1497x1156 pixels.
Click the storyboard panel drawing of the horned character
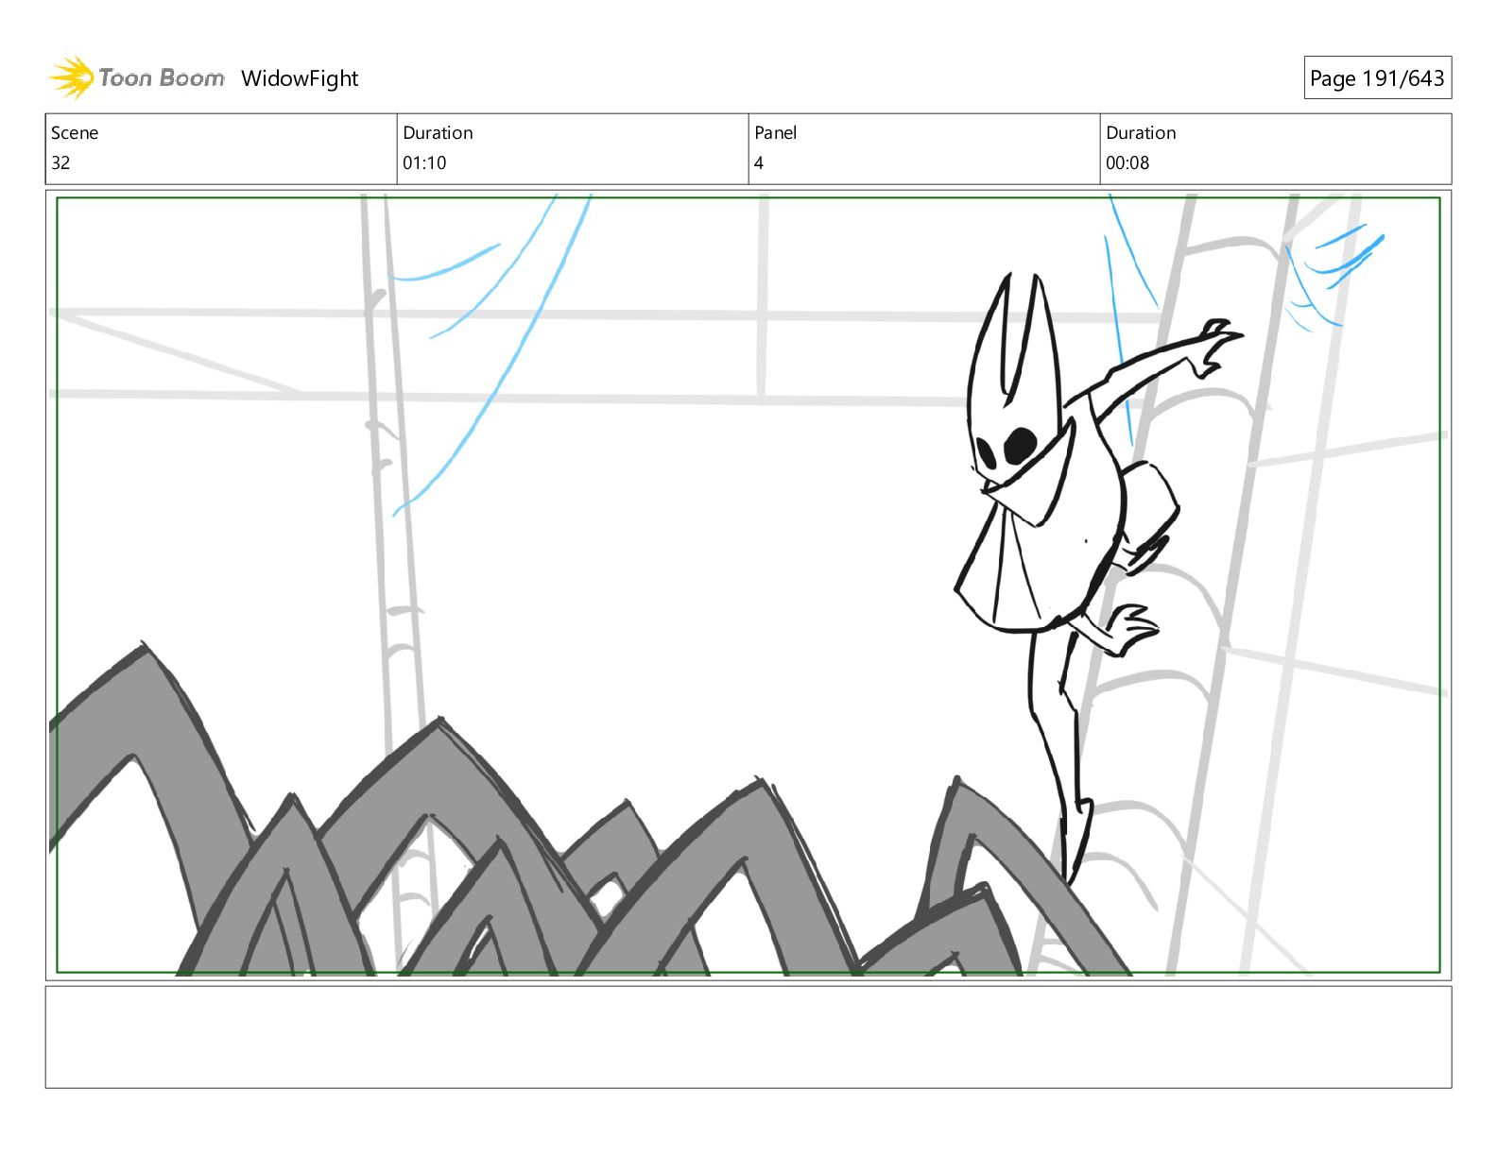(748, 585)
